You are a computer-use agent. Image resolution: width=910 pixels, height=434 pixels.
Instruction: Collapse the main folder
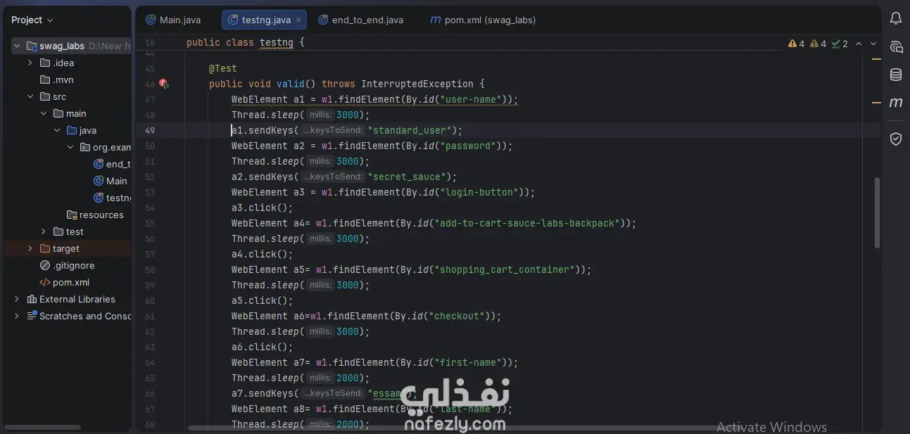(44, 113)
